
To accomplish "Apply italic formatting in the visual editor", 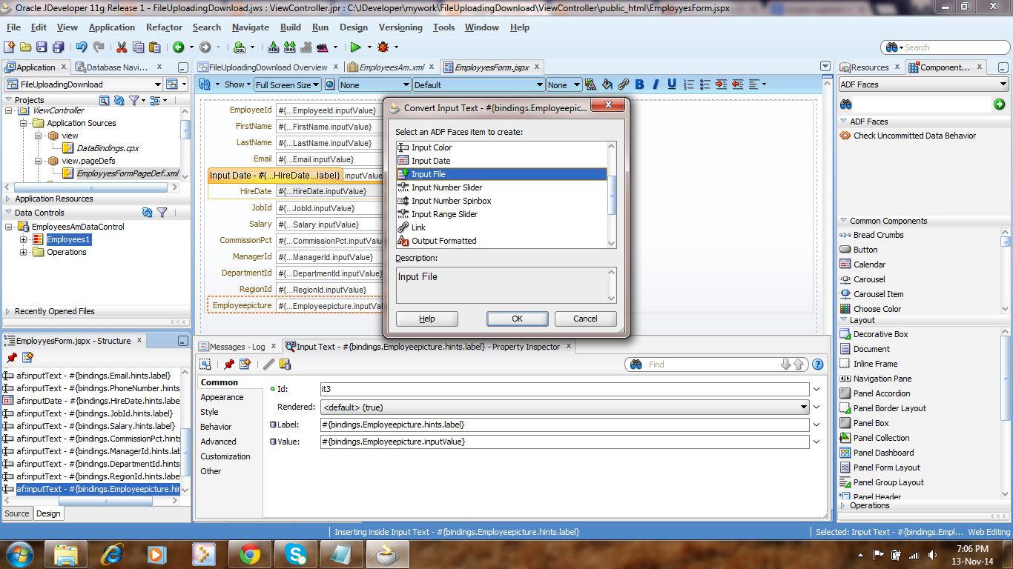I will pyautogui.click(x=655, y=84).
